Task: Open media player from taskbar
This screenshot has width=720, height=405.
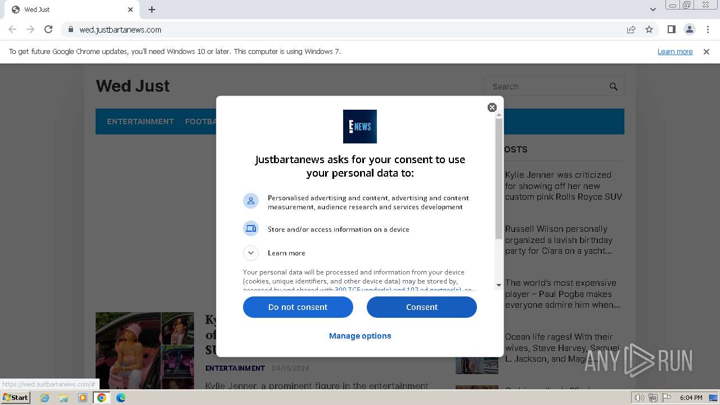Action: tap(83, 398)
